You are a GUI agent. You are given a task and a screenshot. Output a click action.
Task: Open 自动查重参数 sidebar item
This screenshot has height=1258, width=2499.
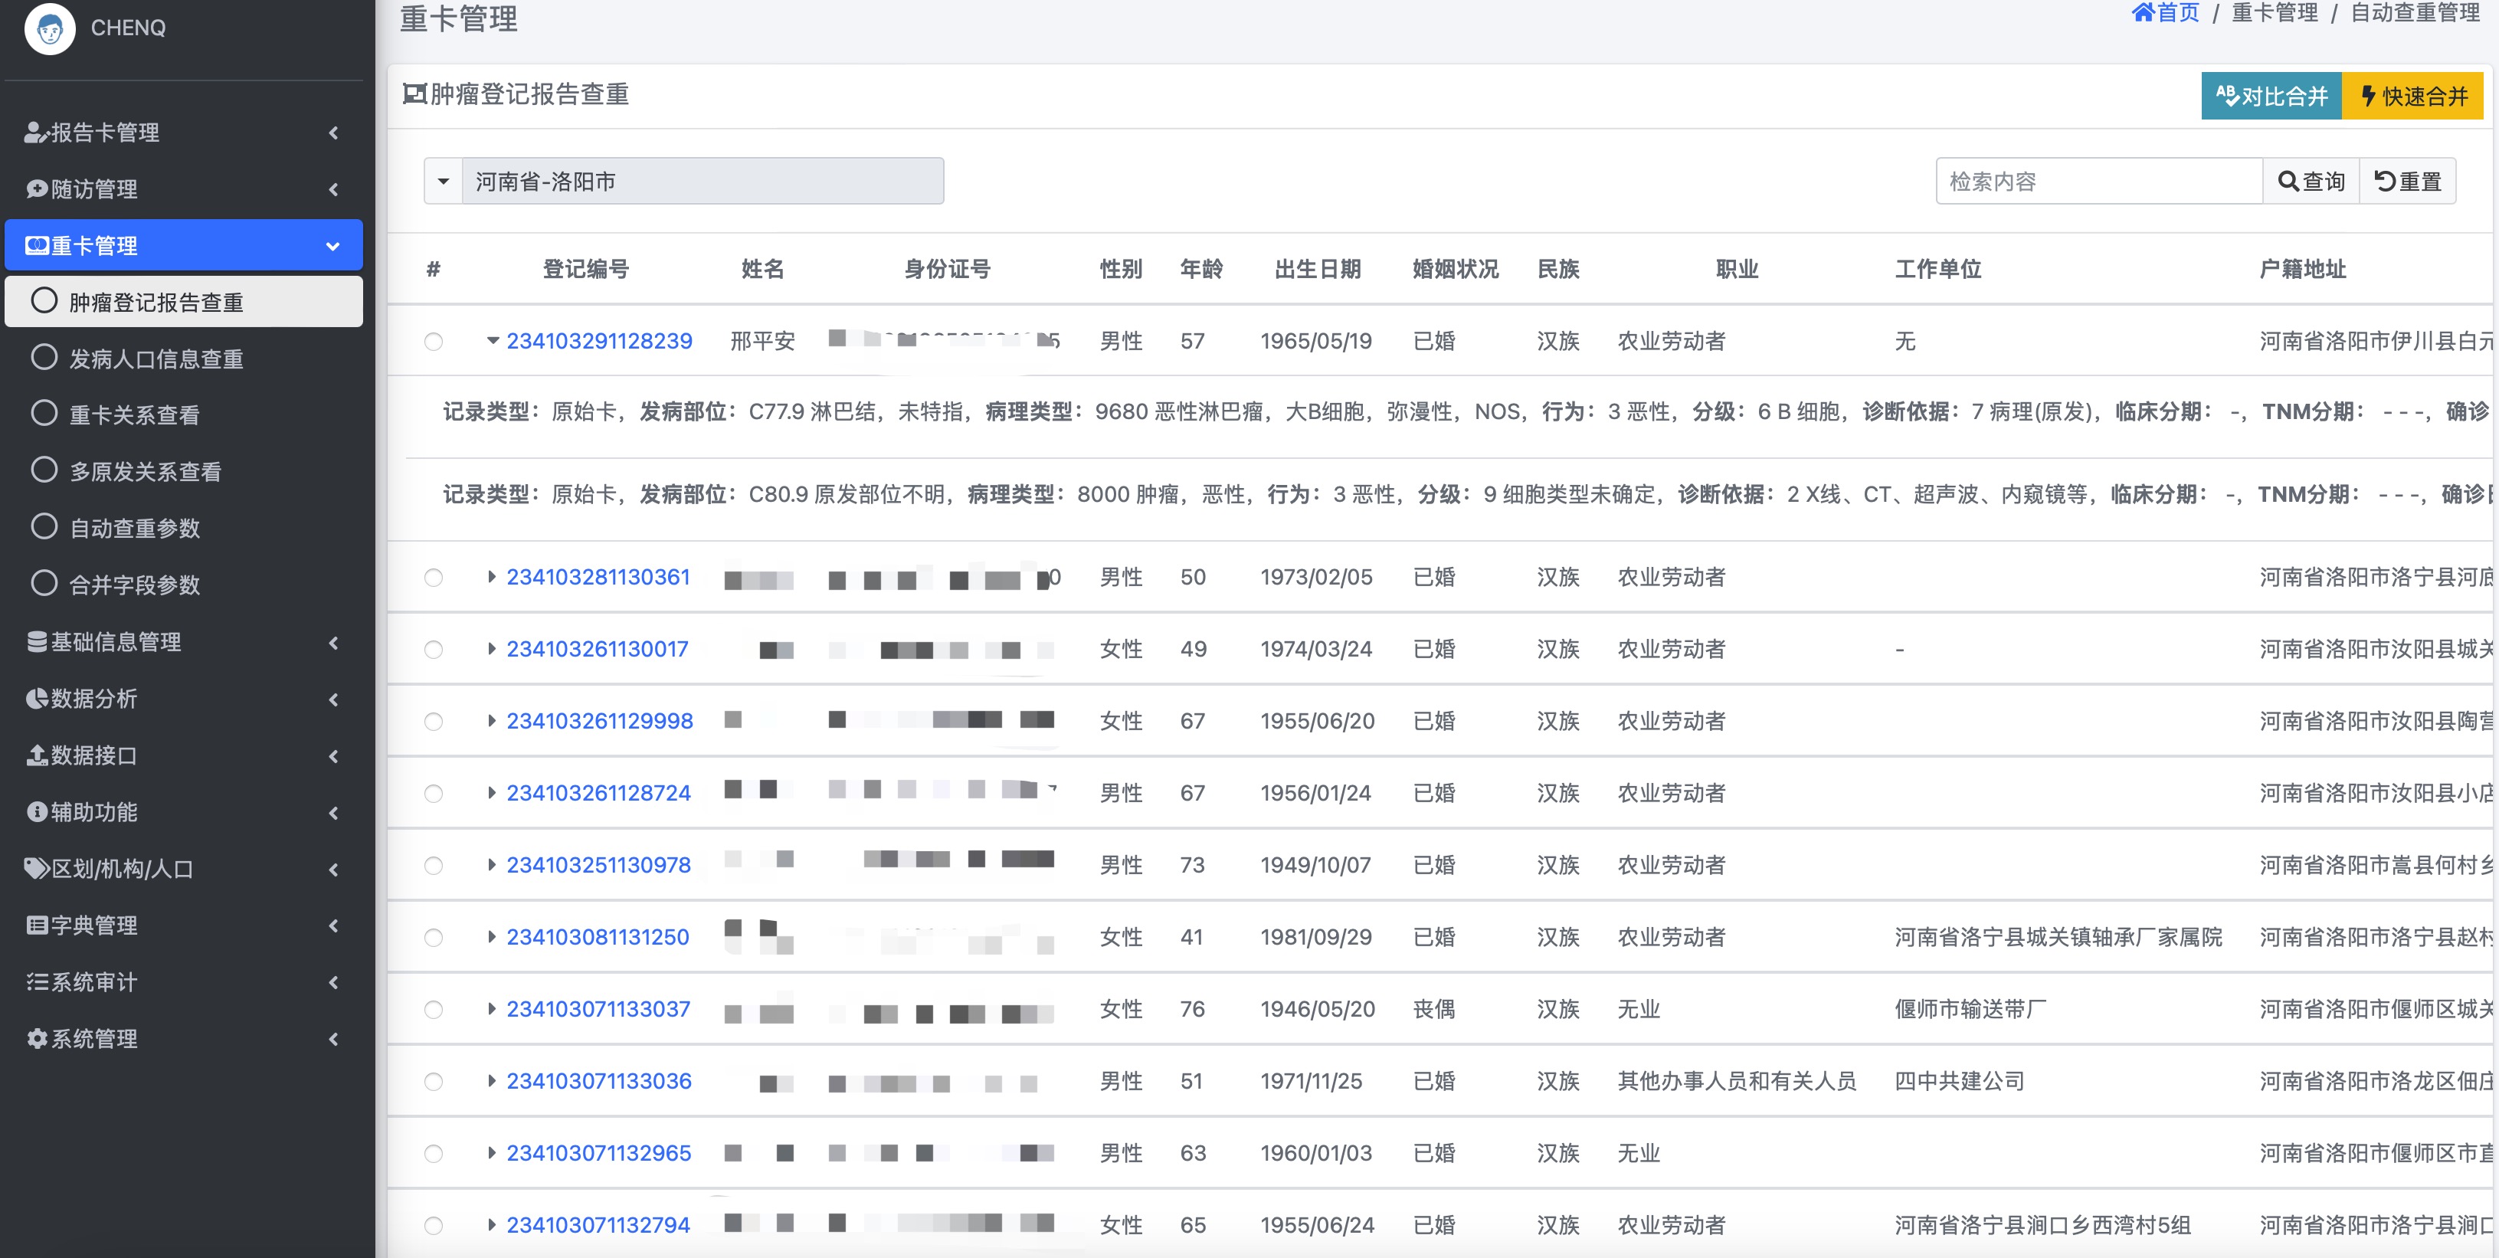(134, 528)
